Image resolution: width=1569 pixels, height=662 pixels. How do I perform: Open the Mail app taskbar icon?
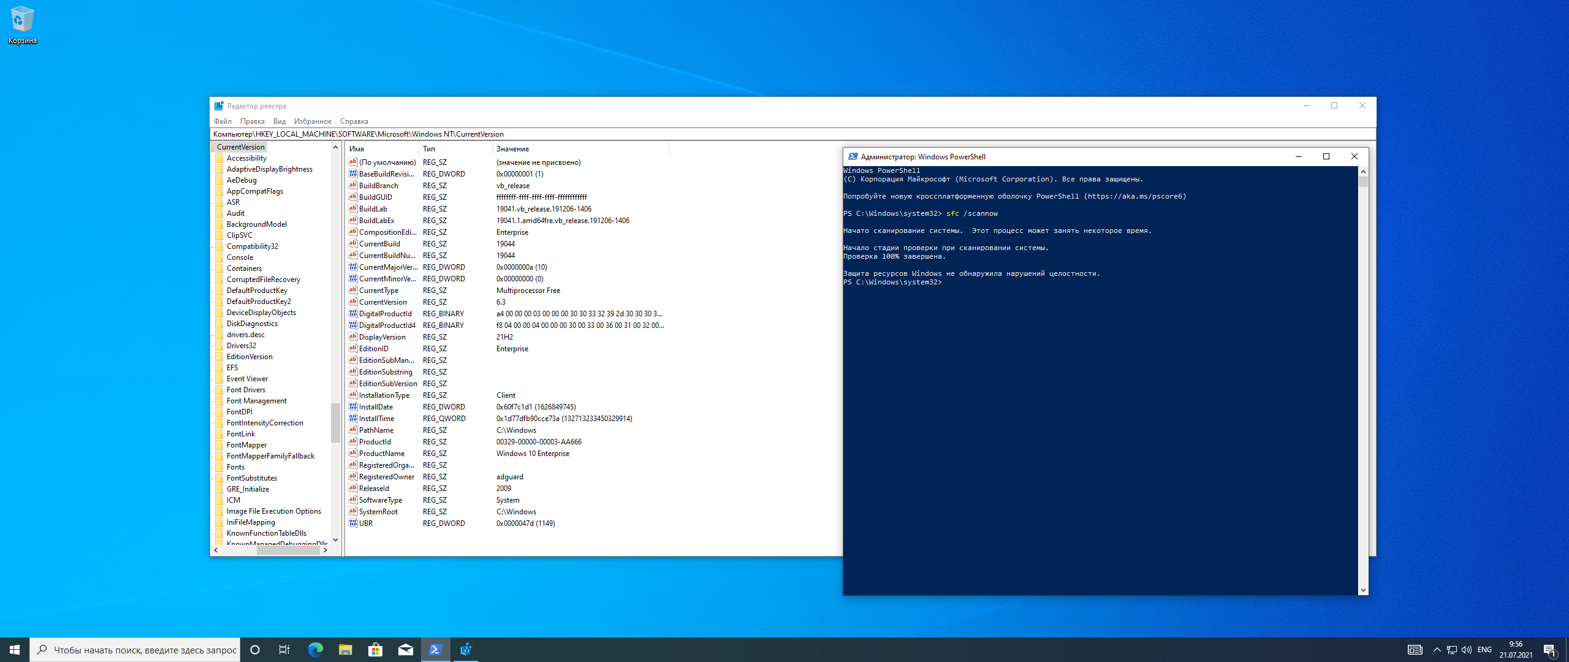tap(405, 650)
